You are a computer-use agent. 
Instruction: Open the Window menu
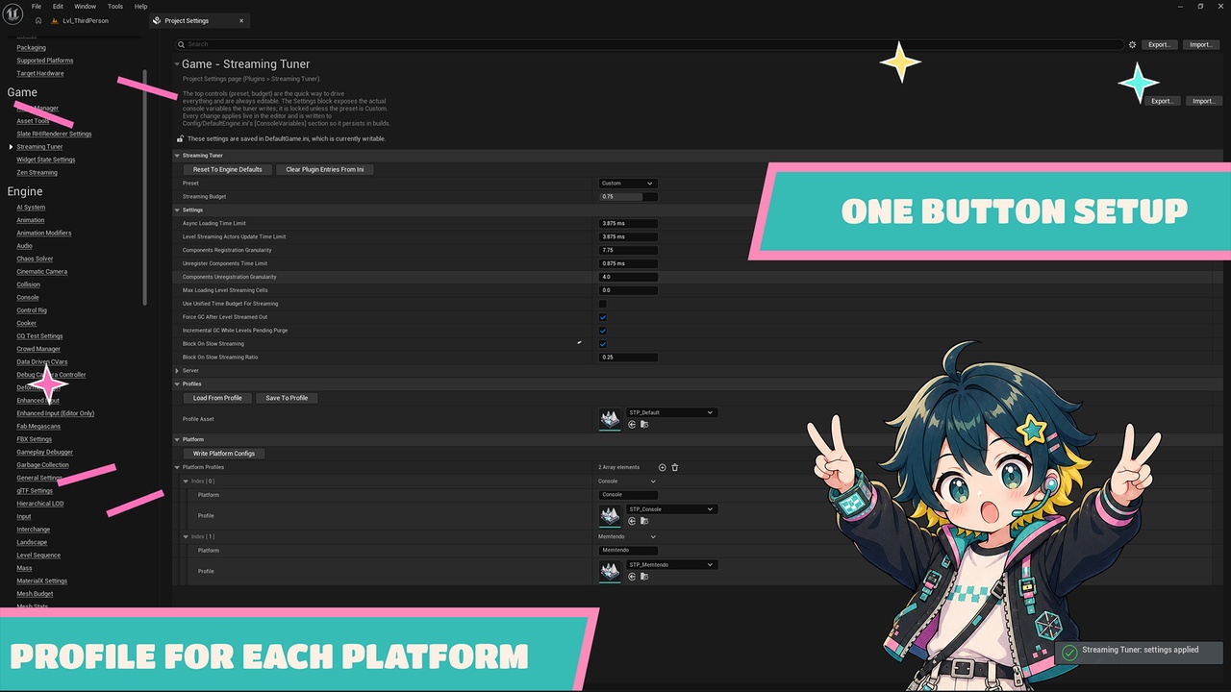point(85,6)
